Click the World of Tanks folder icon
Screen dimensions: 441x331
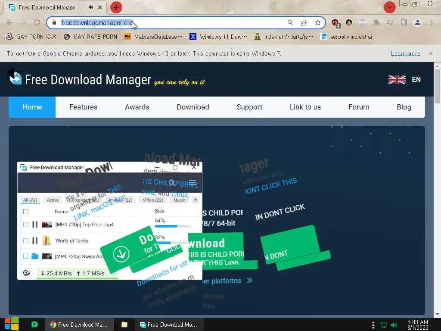47,240
